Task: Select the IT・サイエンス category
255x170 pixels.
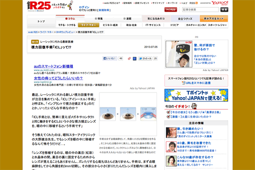Action: (153, 25)
